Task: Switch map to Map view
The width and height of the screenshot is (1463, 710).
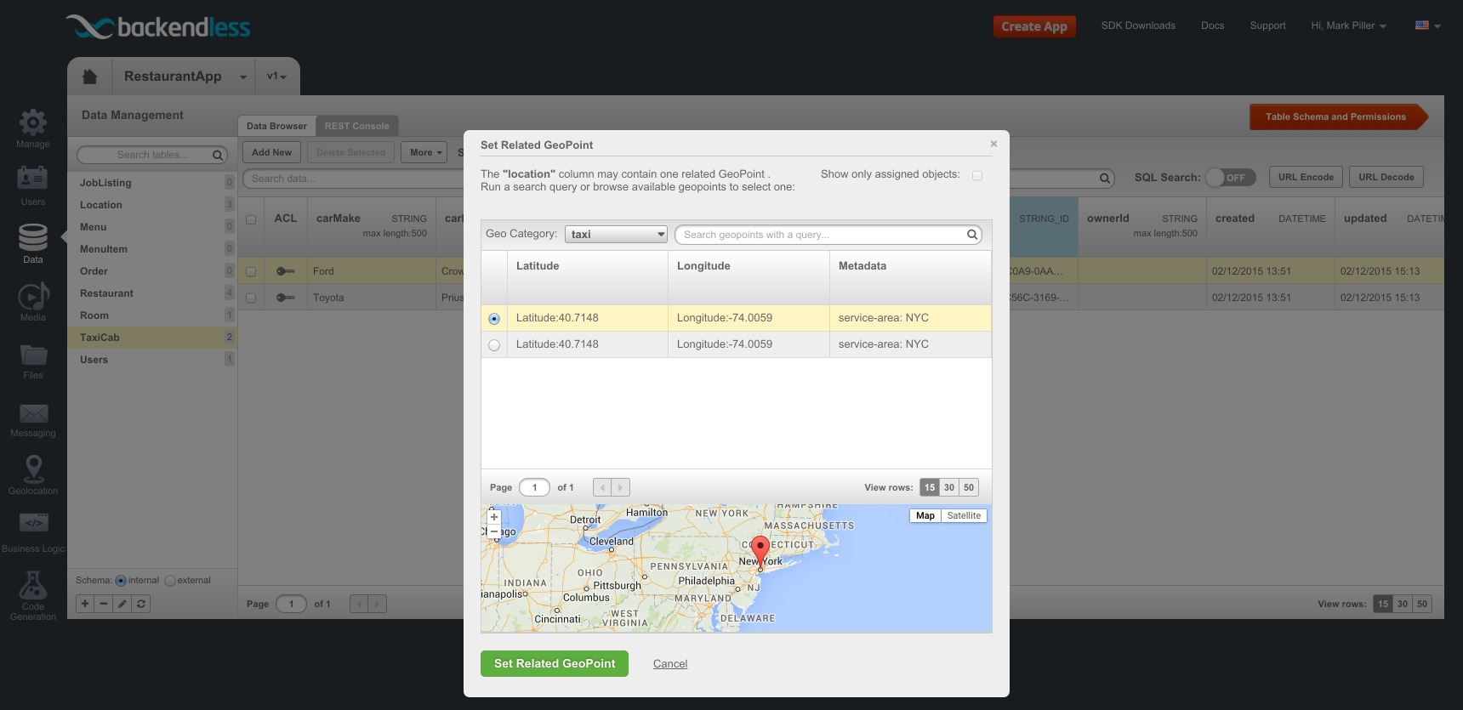Action: [925, 516]
